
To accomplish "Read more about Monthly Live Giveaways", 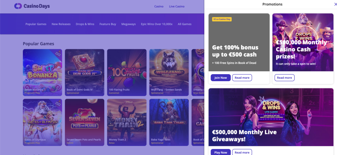I will coord(242,152).
